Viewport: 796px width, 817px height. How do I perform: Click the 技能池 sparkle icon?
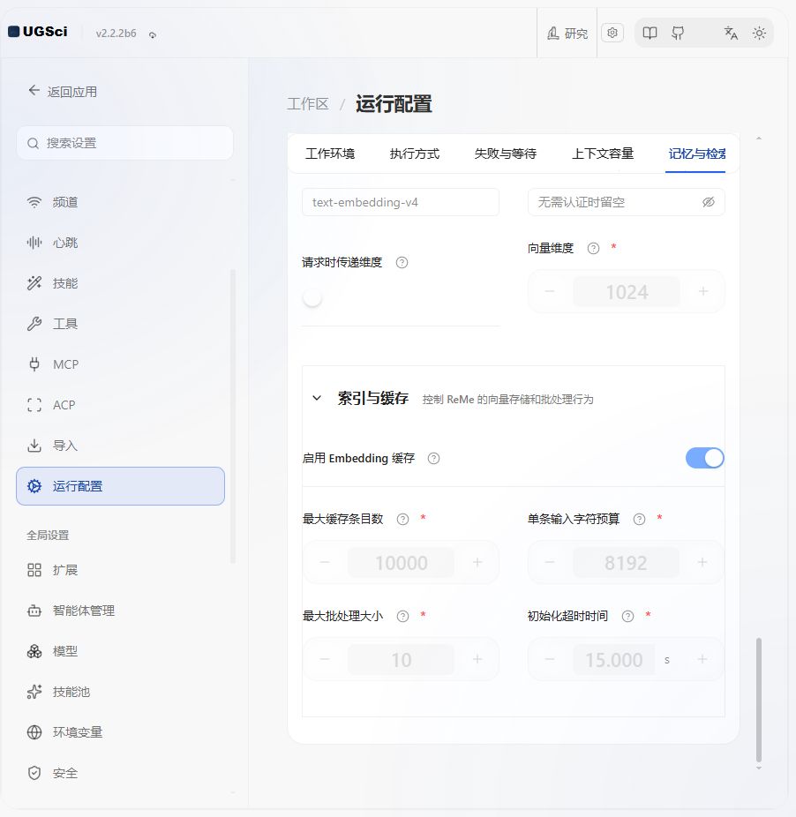(34, 692)
